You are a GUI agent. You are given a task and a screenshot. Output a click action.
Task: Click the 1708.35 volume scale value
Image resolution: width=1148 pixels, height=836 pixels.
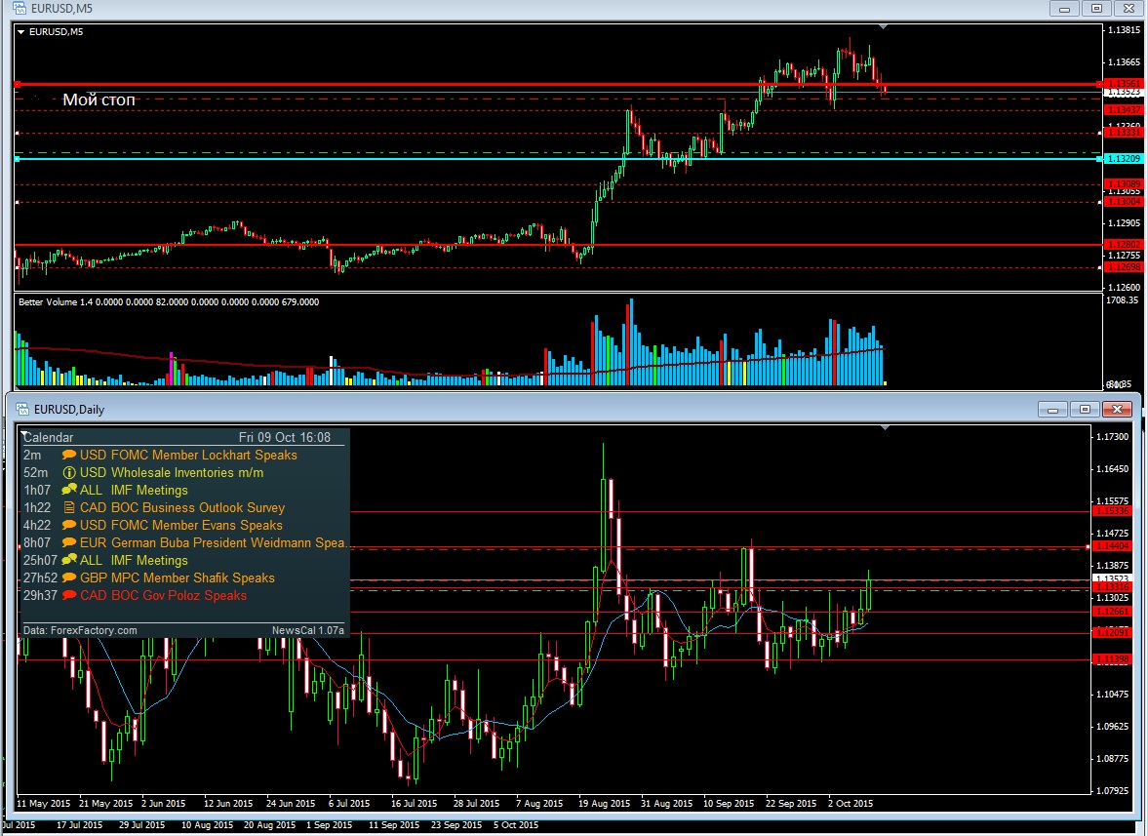click(x=1123, y=300)
